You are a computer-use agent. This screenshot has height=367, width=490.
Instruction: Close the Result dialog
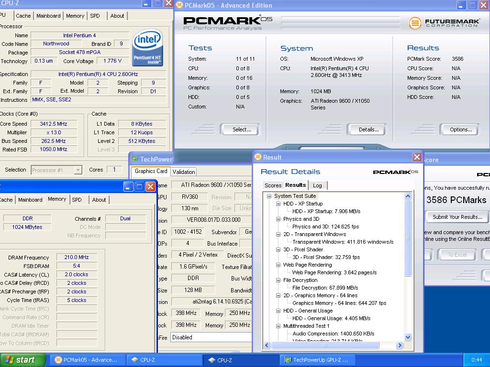pyautogui.click(x=417, y=157)
